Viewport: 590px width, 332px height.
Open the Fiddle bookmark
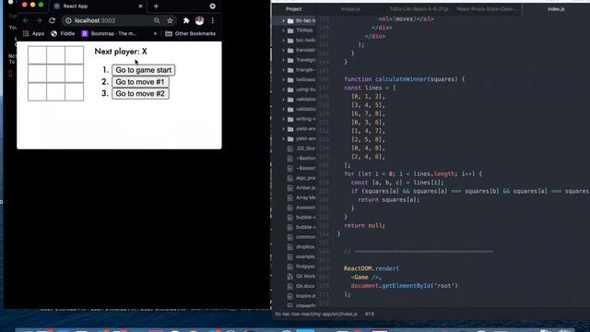click(x=63, y=33)
